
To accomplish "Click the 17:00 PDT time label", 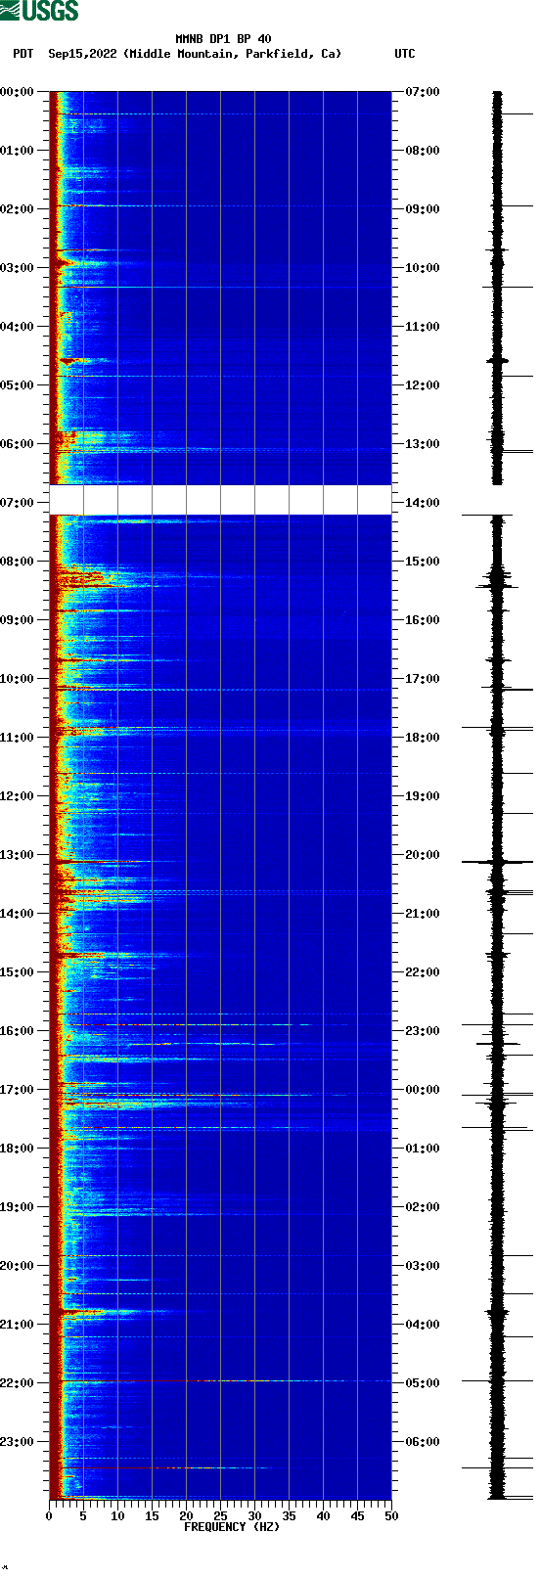I will coord(18,1090).
